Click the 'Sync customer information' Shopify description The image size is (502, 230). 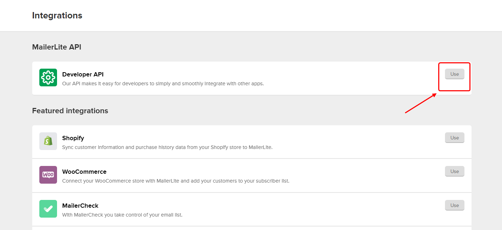(167, 147)
